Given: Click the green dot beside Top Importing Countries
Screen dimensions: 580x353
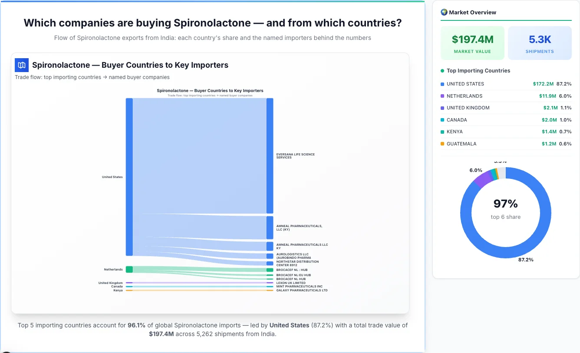Looking at the screenshot, I should pos(442,70).
